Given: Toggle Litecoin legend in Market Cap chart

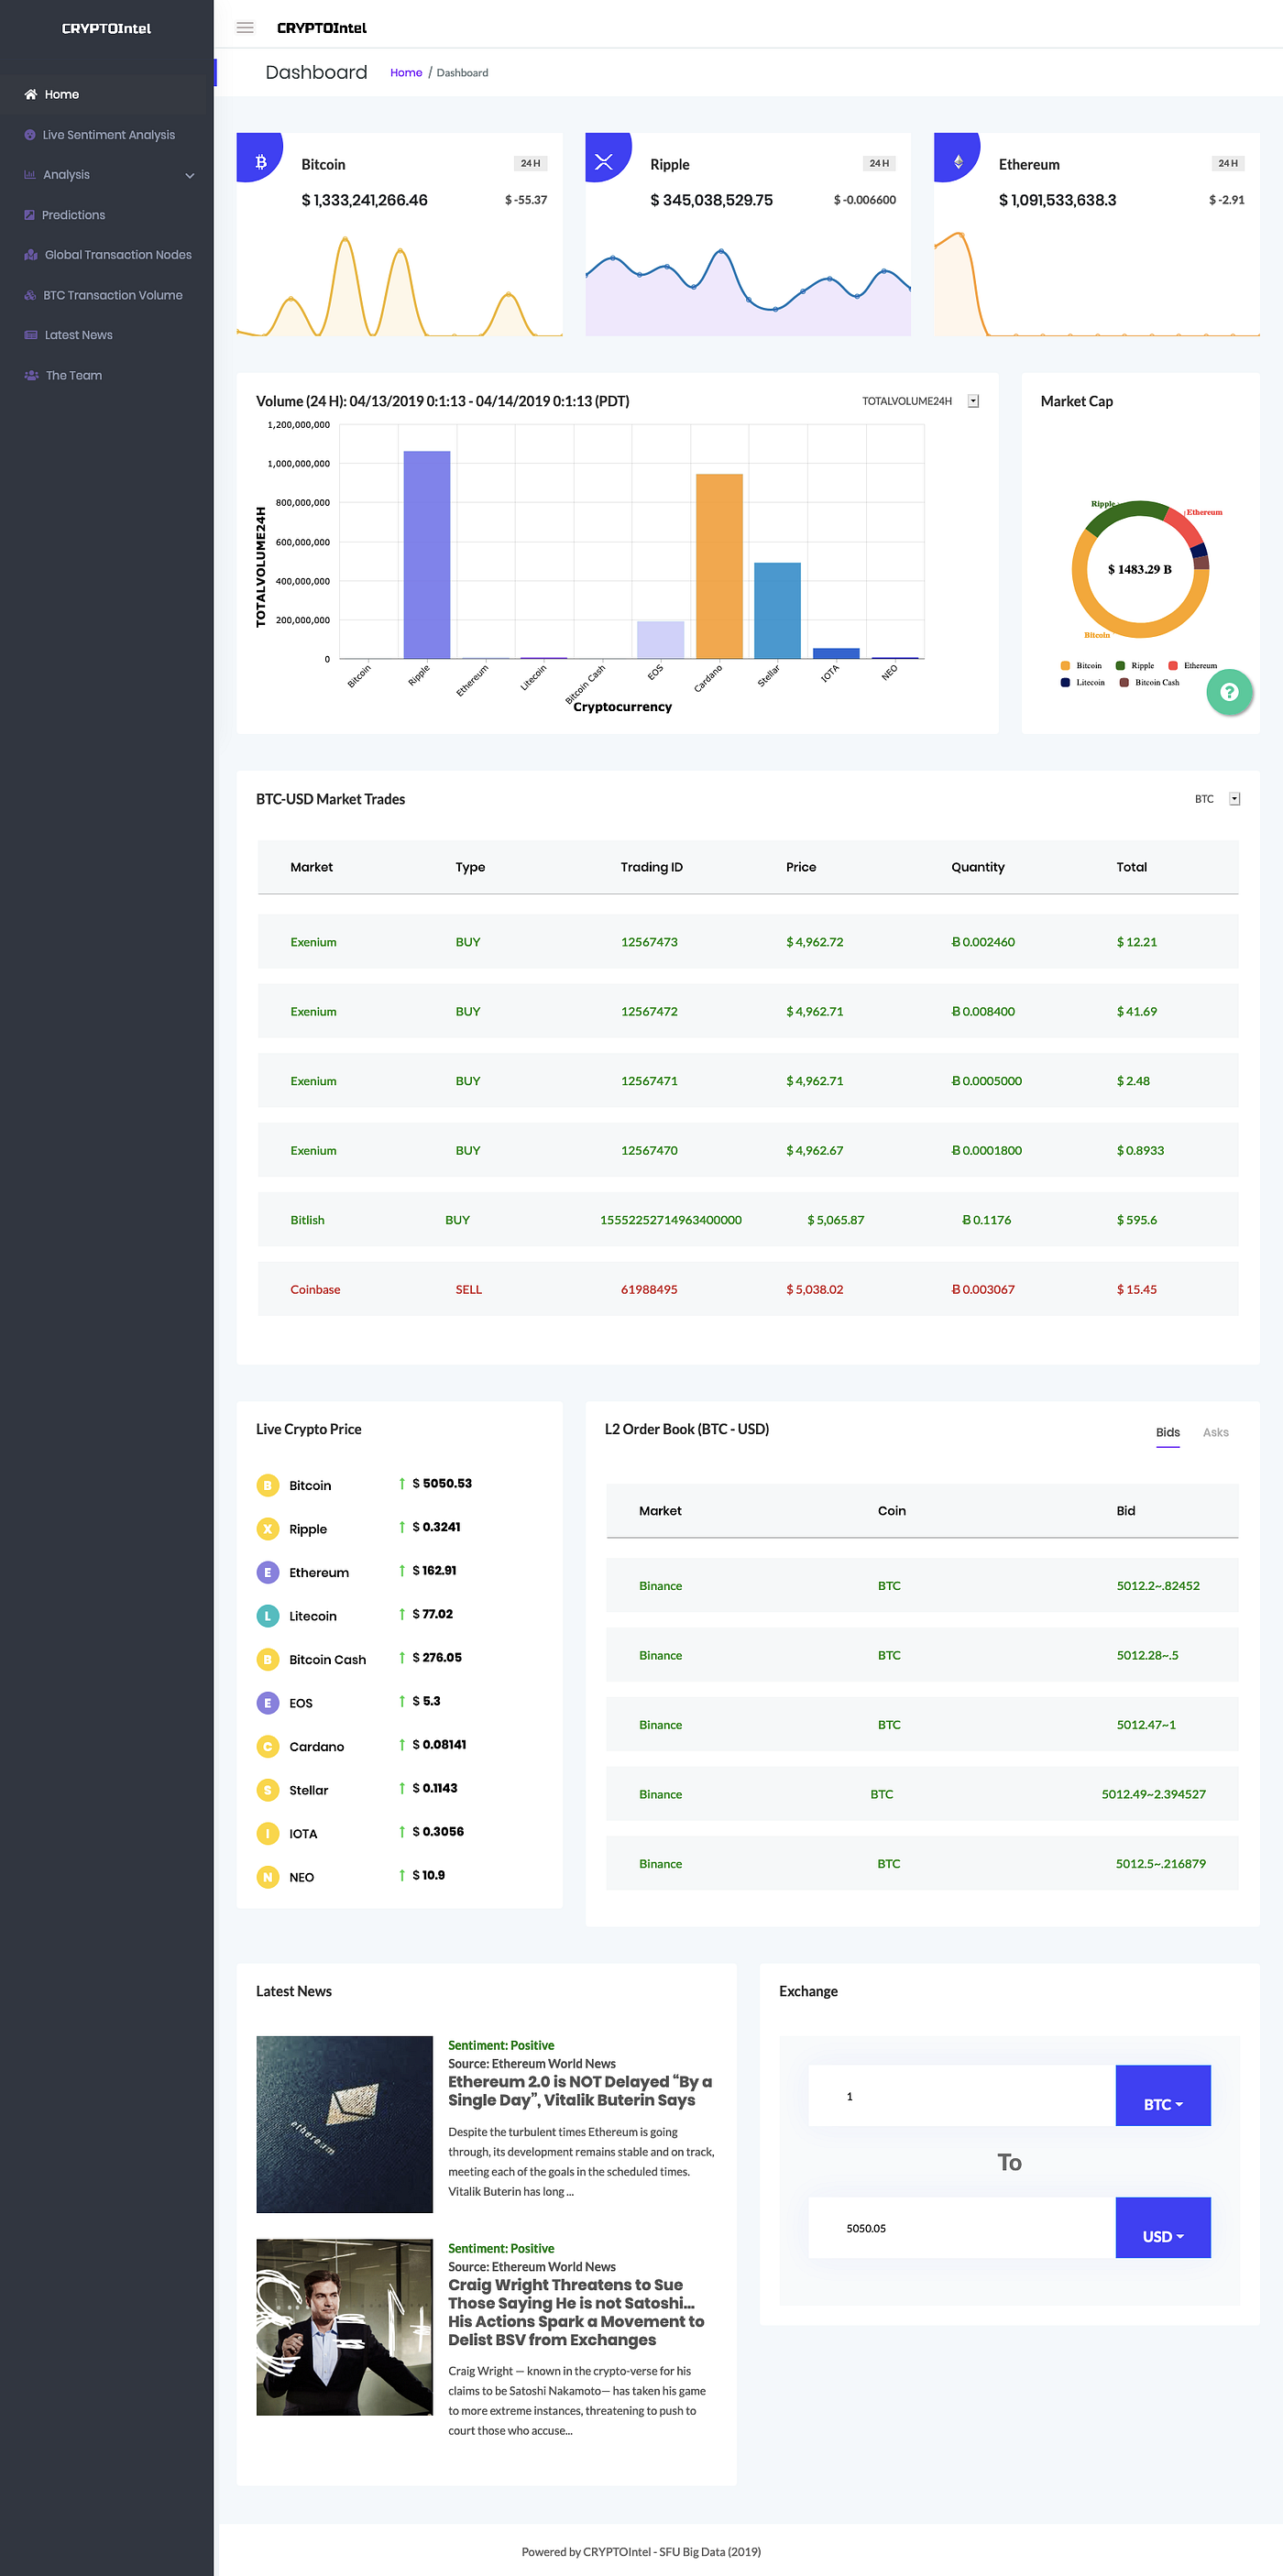Looking at the screenshot, I should tap(1082, 682).
